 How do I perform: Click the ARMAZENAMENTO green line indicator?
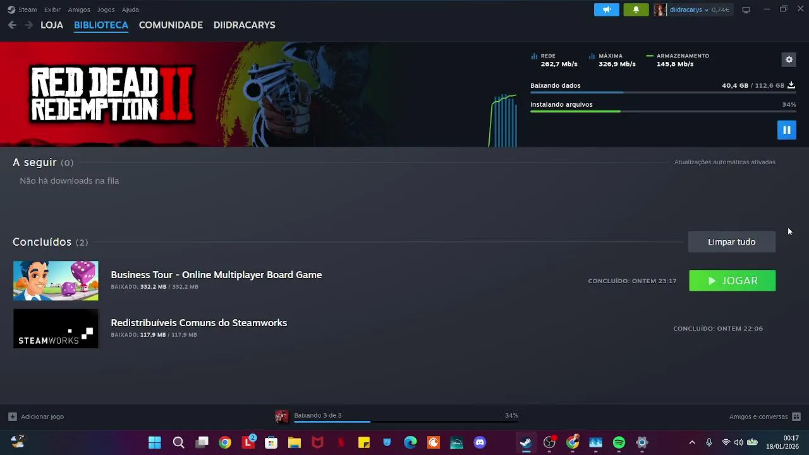(650, 56)
